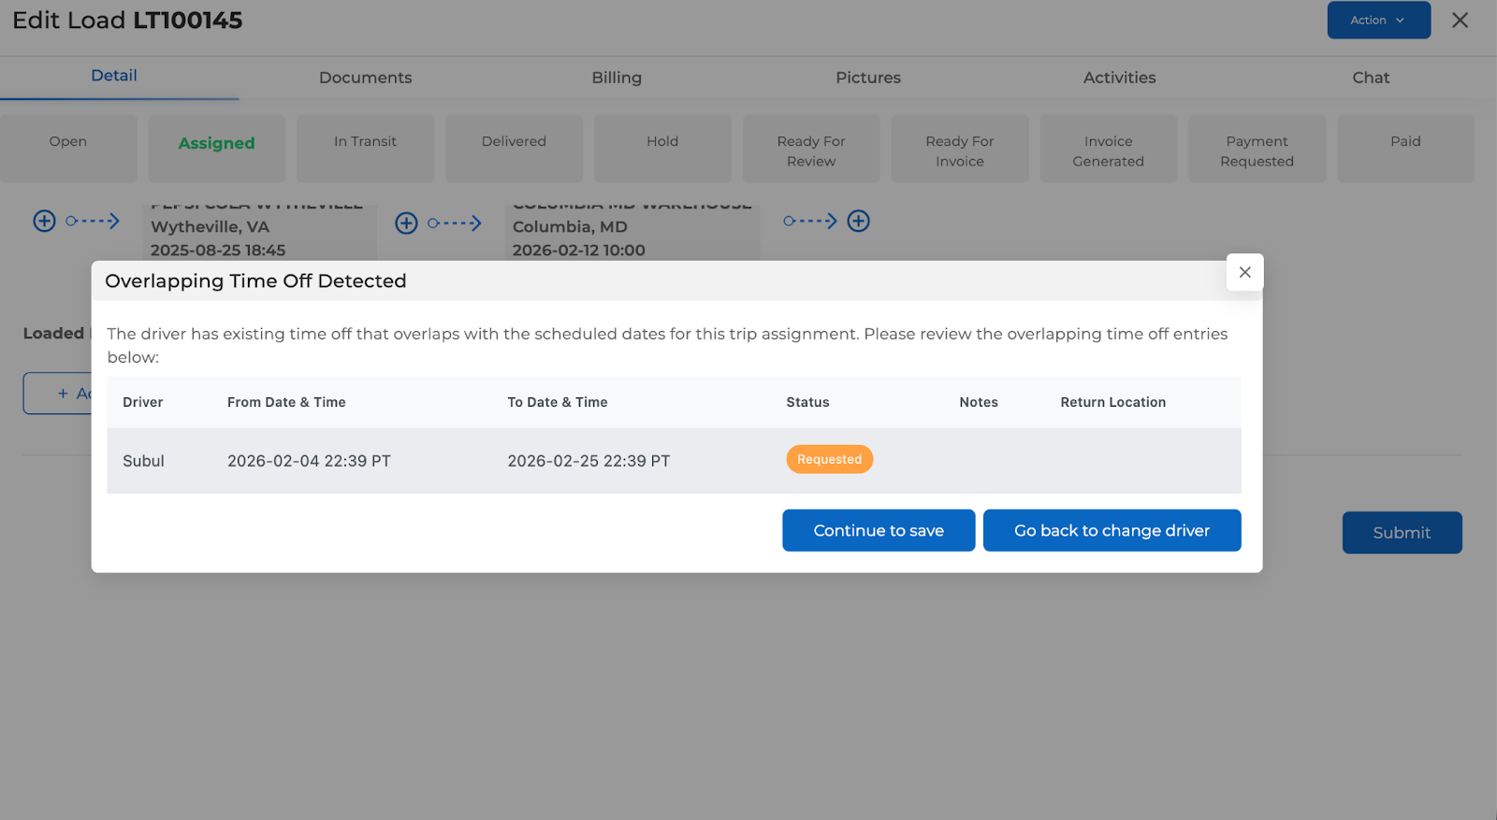Click the Submit button
Image resolution: width=1497 pixels, height=820 pixels.
coord(1401,532)
